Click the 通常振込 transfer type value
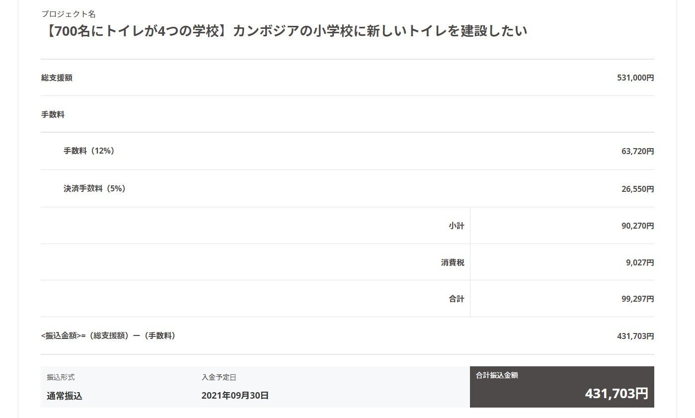Image resolution: width=695 pixels, height=418 pixels. (x=65, y=396)
